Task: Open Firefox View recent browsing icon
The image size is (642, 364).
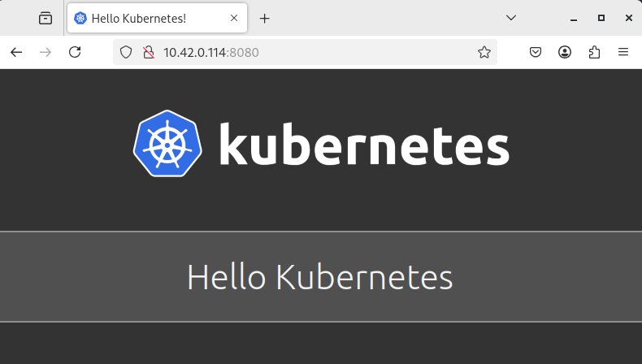Action: tap(46, 18)
